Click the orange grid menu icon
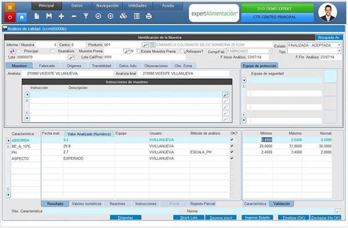This screenshot has width=348, height=228. pyautogui.click(x=10, y=8)
